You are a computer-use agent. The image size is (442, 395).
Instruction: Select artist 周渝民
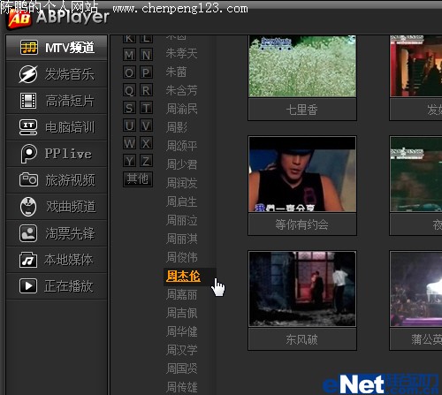tap(181, 109)
